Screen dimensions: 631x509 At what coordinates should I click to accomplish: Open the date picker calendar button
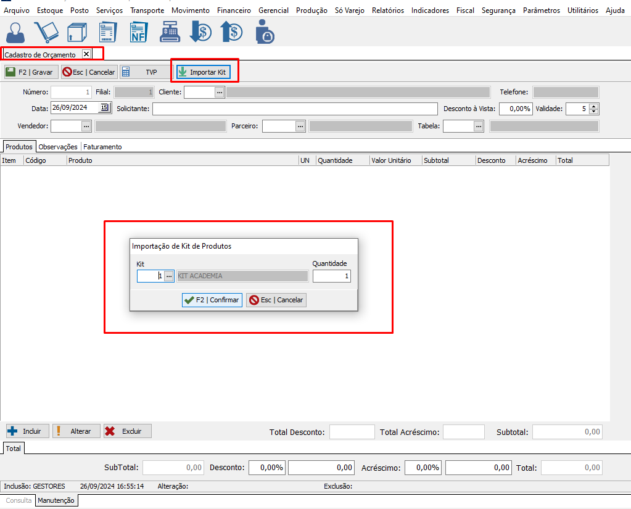point(104,107)
